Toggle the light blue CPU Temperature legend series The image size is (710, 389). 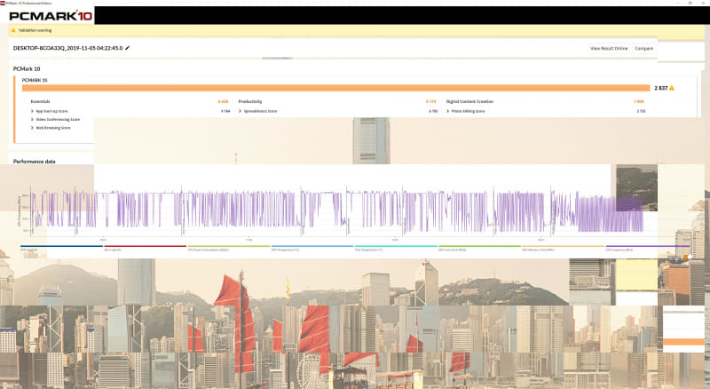[312, 248]
